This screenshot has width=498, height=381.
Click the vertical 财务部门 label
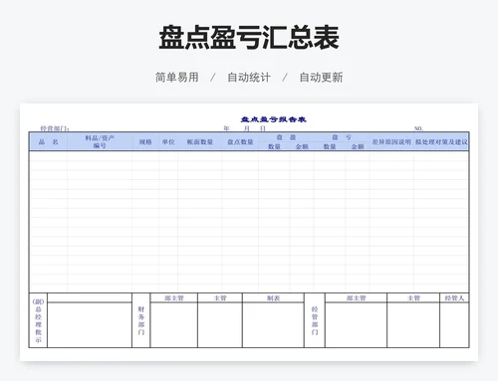click(141, 320)
